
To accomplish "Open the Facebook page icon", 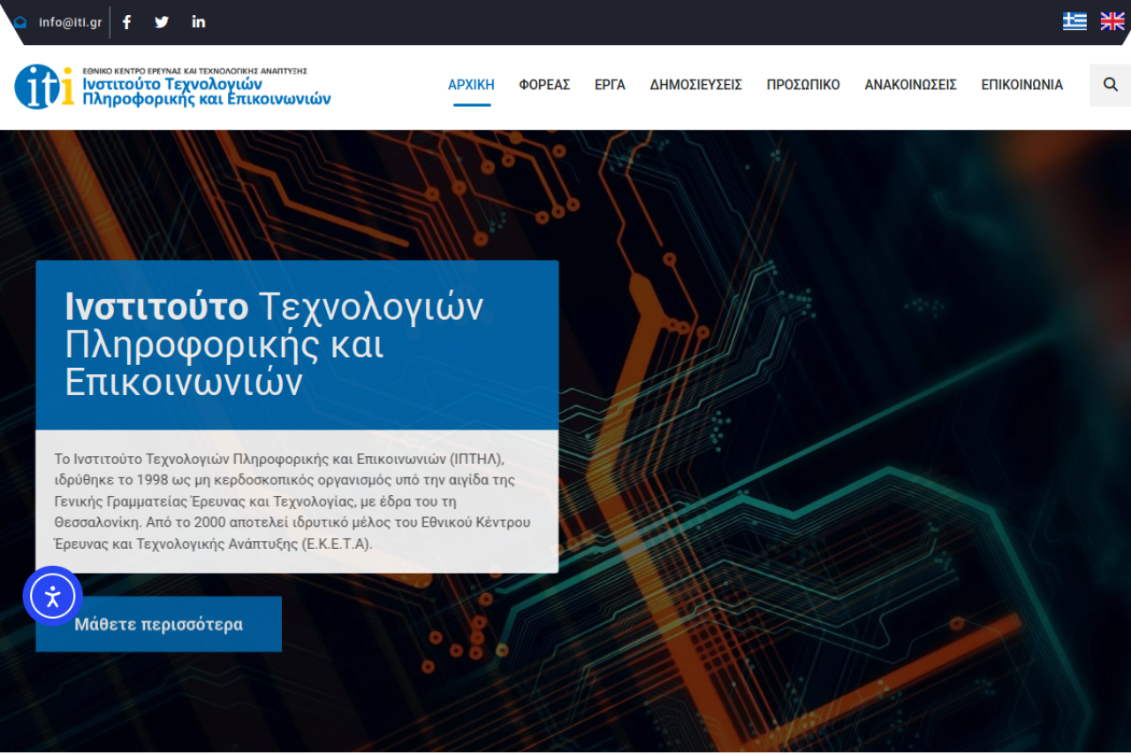I will 126,22.
